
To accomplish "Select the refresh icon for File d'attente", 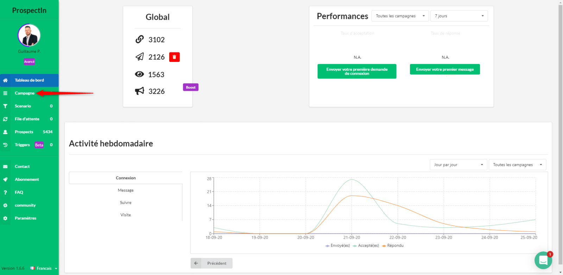I will (x=5, y=119).
